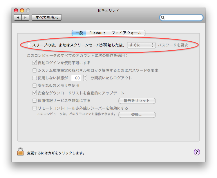Open the すぐに delay dropdown

pos(141,45)
